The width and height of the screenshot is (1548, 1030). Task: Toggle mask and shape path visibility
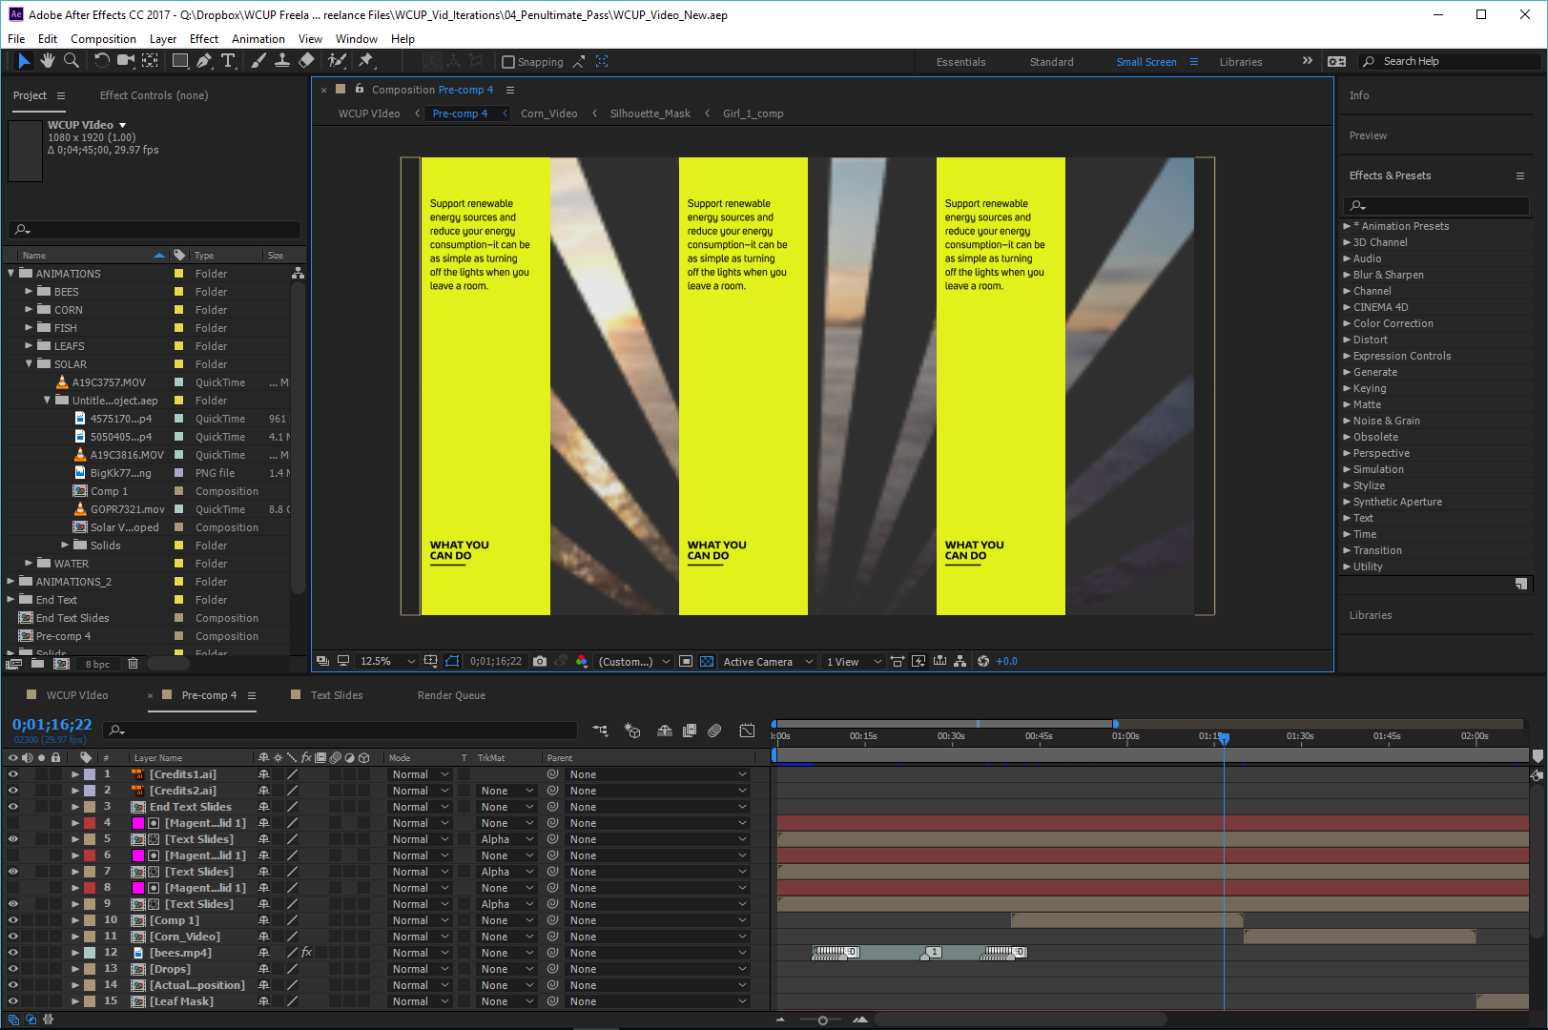[x=452, y=661]
